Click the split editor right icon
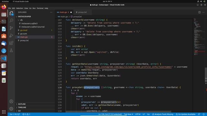The image size is (207, 116). [x=199, y=12]
